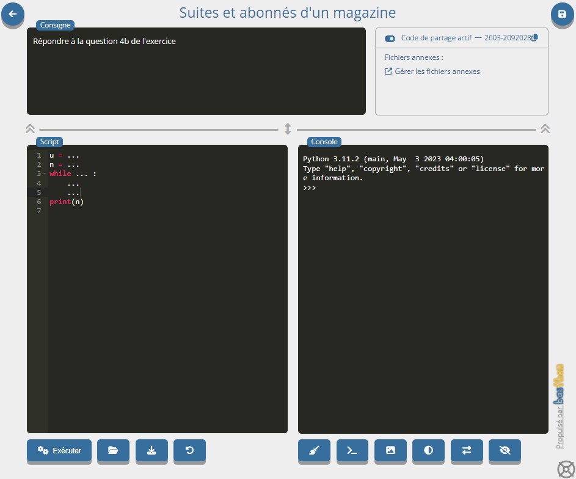Click the Exécuter button
The image size is (576, 479).
point(59,450)
